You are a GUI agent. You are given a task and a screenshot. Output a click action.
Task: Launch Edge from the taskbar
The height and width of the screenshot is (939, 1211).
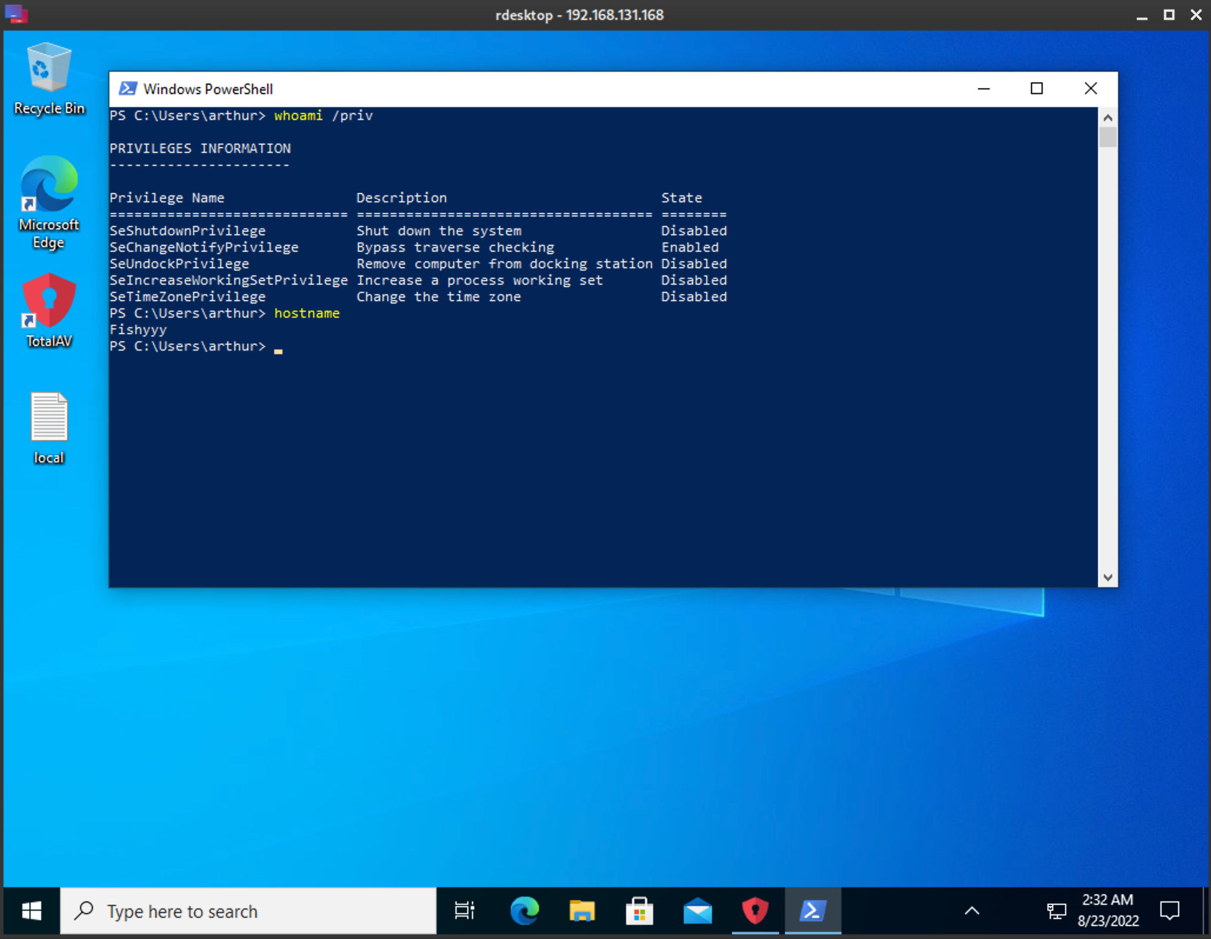pos(524,911)
